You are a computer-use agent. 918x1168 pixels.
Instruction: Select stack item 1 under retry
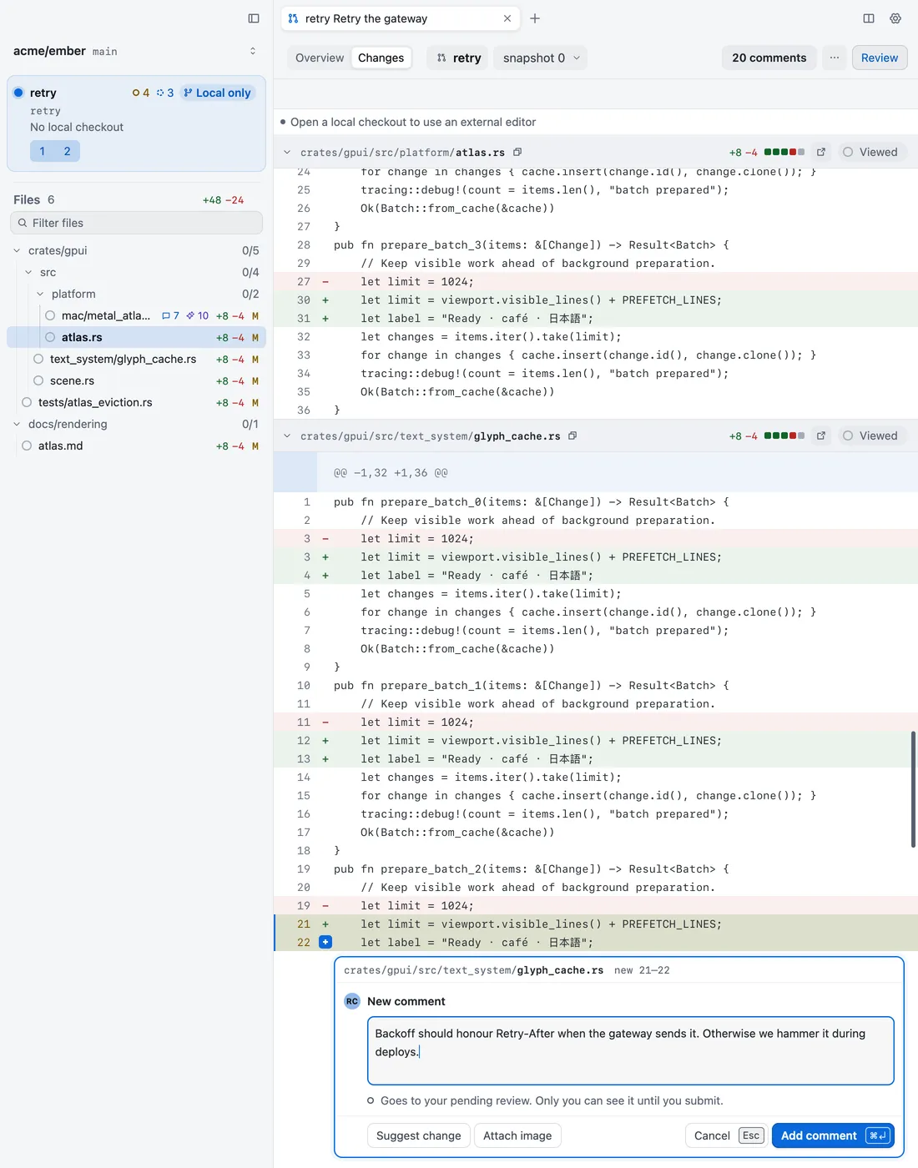43,151
